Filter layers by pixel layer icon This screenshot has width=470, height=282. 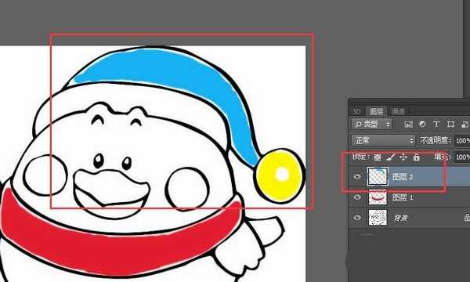tap(408, 124)
